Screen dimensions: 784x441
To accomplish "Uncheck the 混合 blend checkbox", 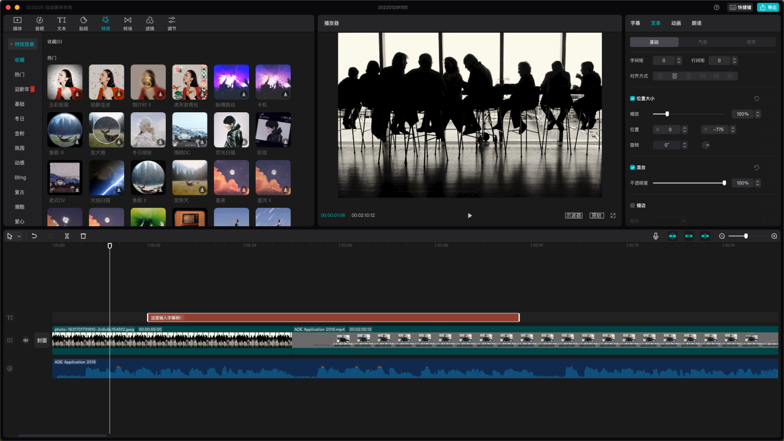I will (x=632, y=167).
